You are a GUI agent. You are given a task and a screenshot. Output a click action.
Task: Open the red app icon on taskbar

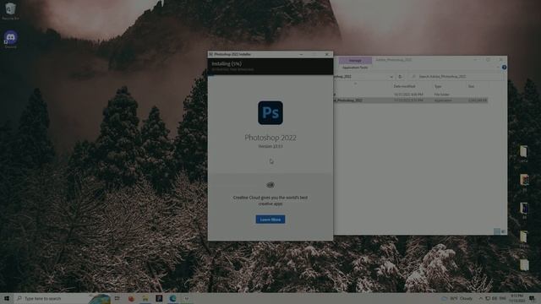tap(131, 298)
